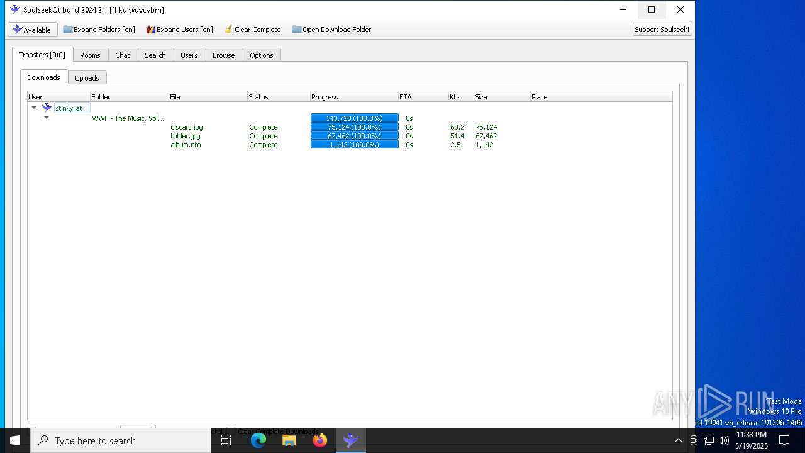
Task: Click the 51.4 Kbs value
Action: click(457, 136)
